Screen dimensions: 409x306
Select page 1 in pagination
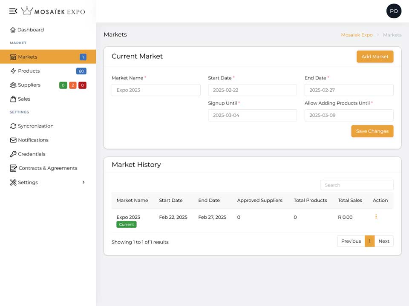tap(369, 241)
